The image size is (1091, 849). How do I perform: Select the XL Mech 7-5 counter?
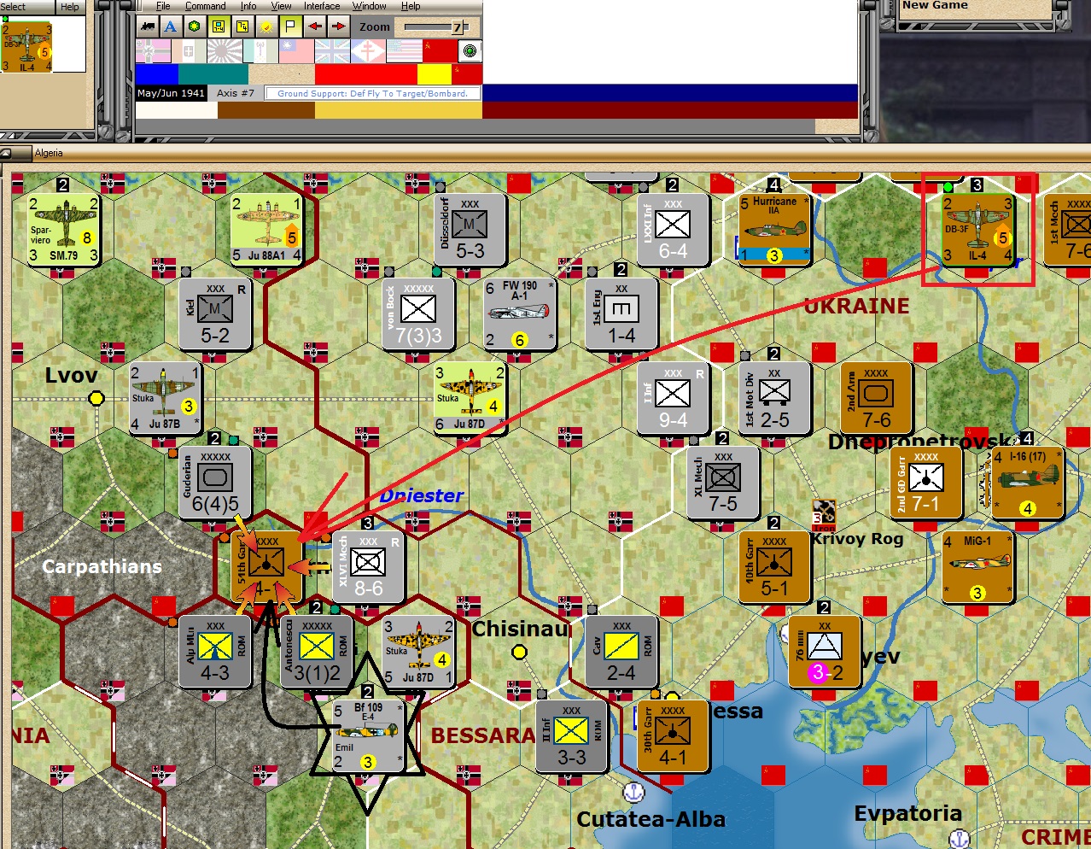pos(723,482)
